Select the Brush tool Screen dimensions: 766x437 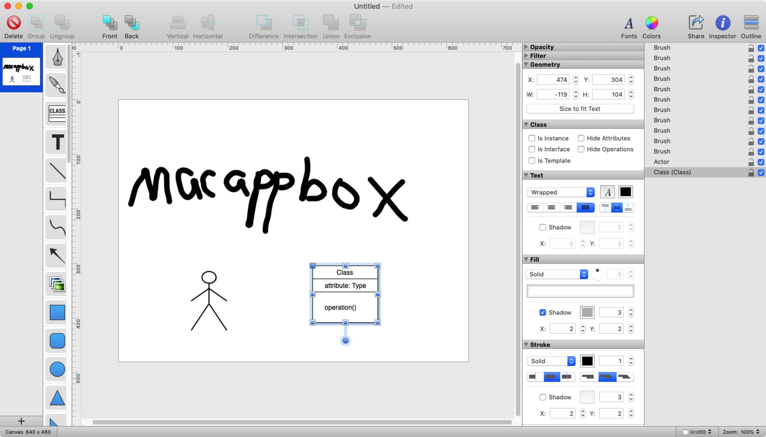click(57, 85)
